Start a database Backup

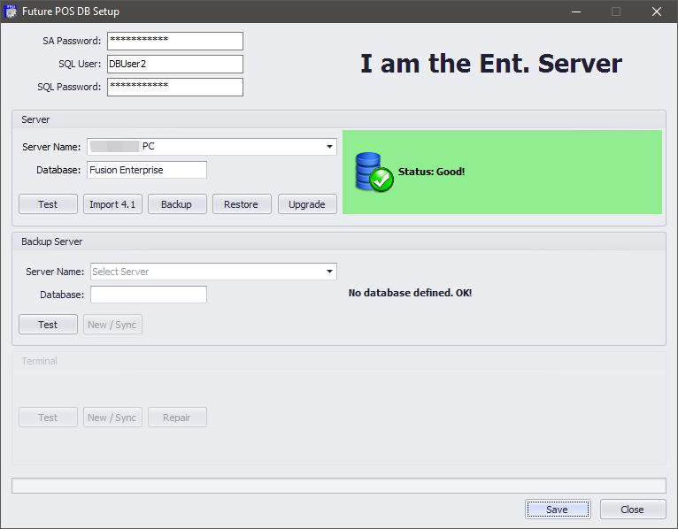(176, 204)
